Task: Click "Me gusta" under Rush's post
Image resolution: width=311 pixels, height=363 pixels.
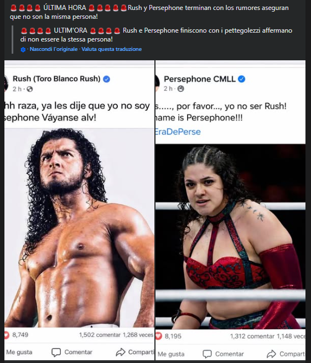Action: [19, 352]
